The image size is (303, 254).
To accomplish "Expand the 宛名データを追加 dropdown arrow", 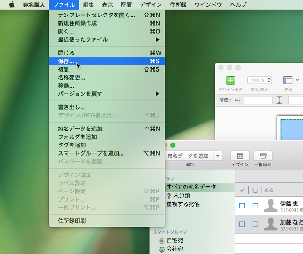I will [218, 156].
